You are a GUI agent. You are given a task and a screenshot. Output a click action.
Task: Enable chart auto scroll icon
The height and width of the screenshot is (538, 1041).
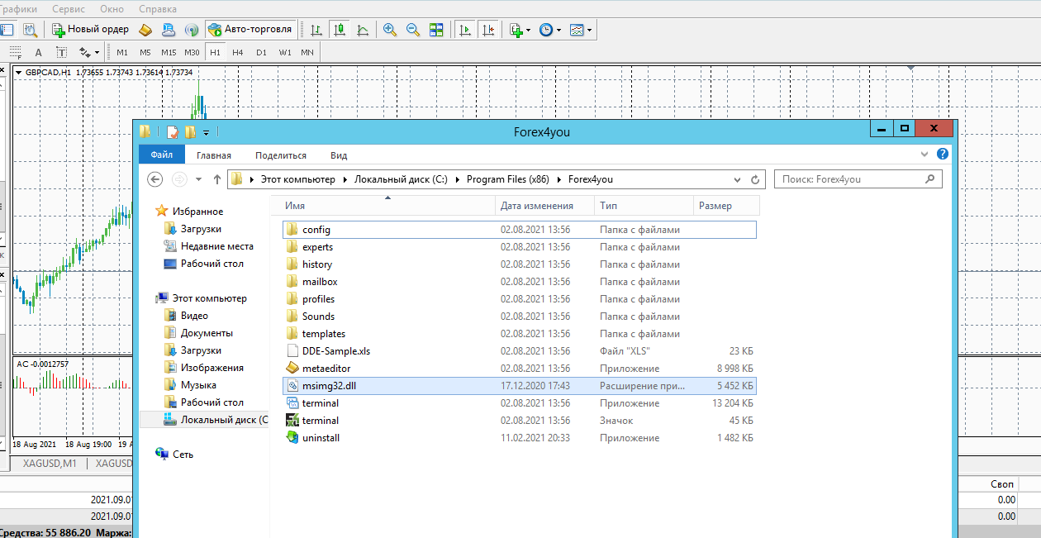coord(465,30)
